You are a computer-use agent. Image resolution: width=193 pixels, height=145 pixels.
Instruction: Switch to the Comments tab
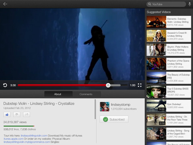click(86, 94)
